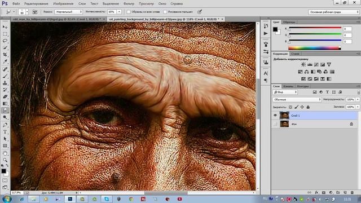Select the Lasso tool
The width and height of the screenshot is (361, 203).
pos(5,41)
